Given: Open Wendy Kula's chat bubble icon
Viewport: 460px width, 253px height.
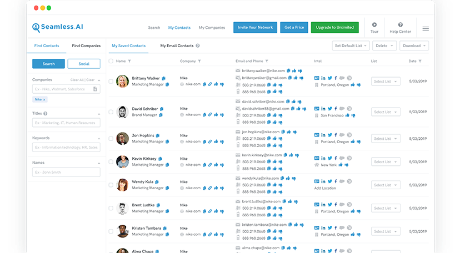Looking at the screenshot, I should point(342,181).
